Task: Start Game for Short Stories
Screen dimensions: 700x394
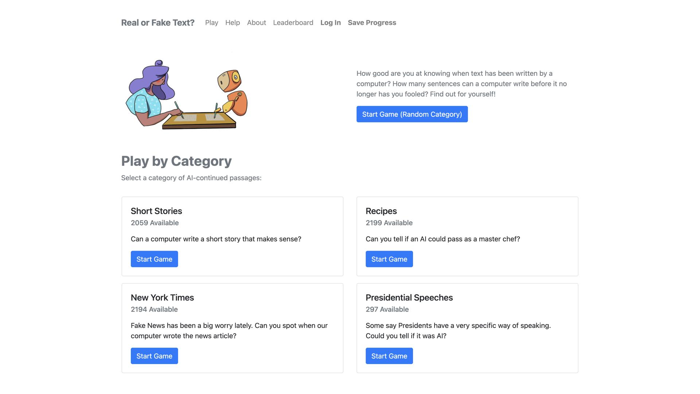Action: pos(154,259)
